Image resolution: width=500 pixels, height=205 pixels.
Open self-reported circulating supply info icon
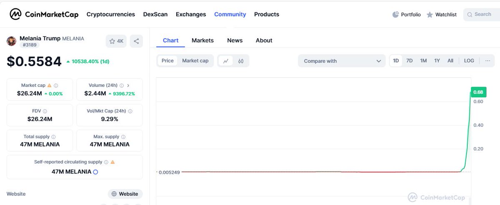[106, 162]
